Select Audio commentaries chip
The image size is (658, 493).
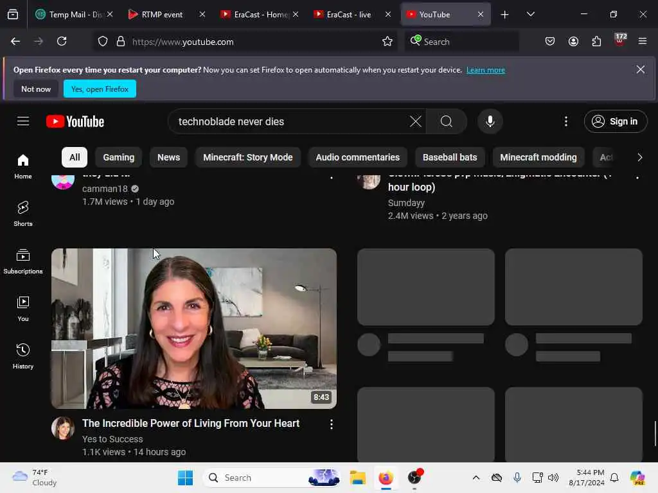[x=357, y=158]
